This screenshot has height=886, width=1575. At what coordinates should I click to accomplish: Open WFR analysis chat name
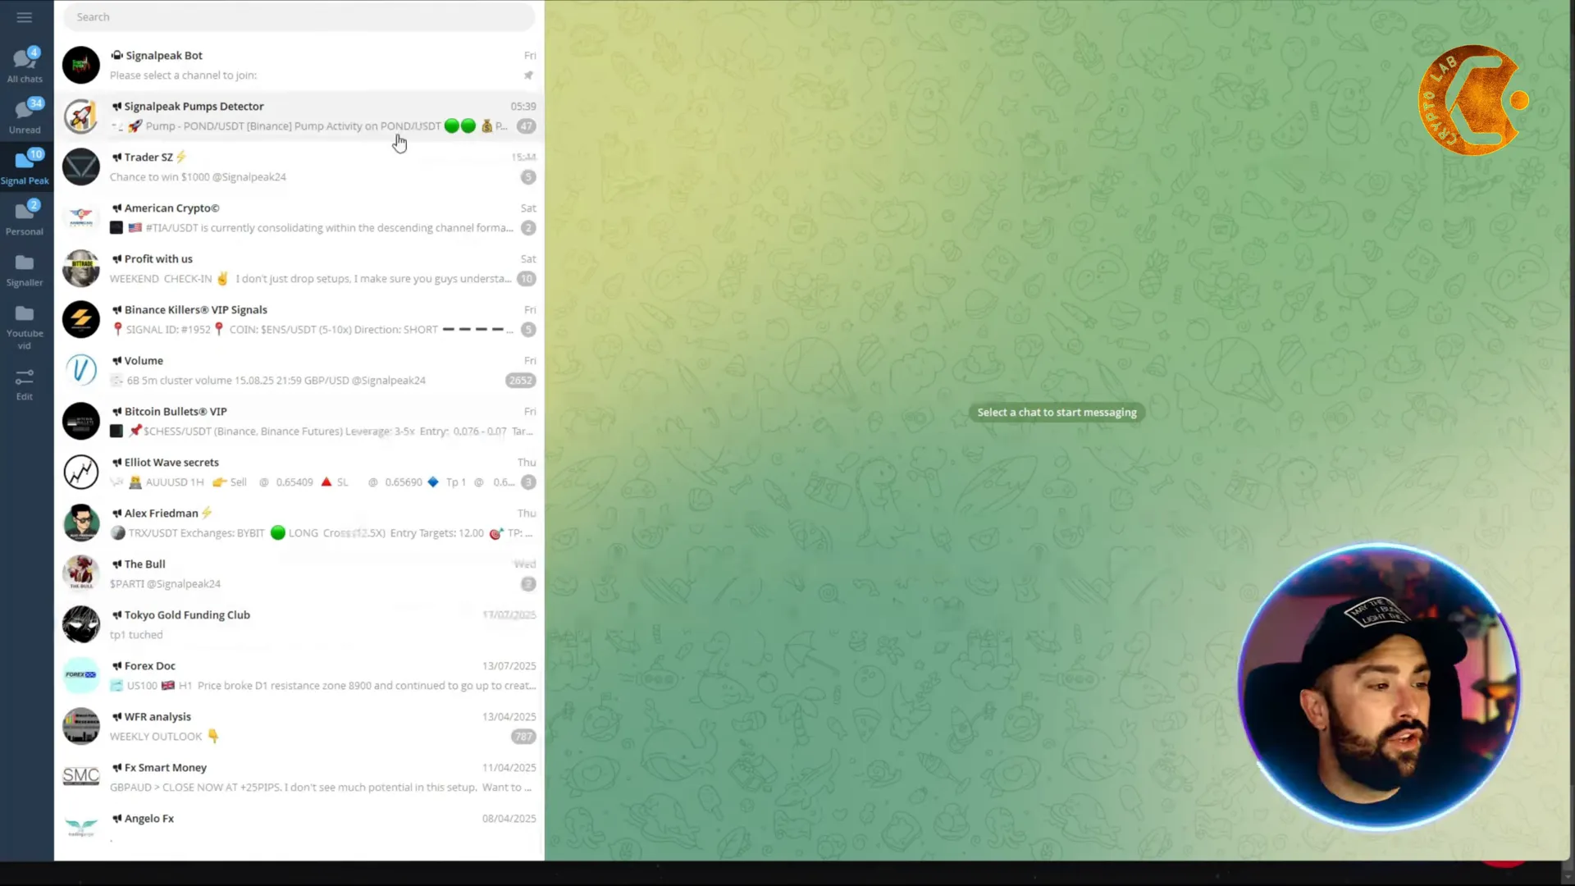157,717
